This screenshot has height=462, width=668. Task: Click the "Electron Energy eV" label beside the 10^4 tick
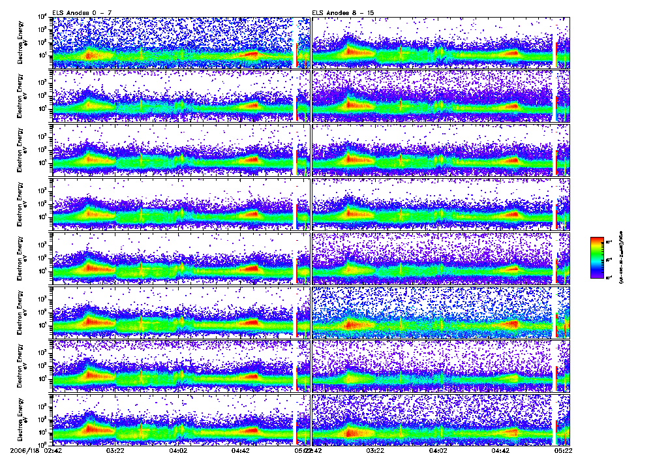point(22,43)
